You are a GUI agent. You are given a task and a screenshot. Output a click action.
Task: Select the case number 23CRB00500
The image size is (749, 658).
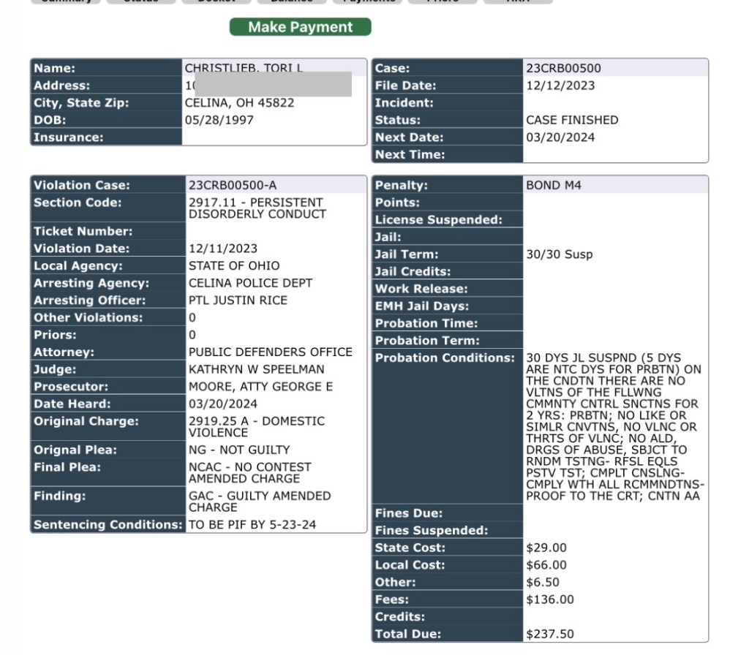tap(560, 68)
